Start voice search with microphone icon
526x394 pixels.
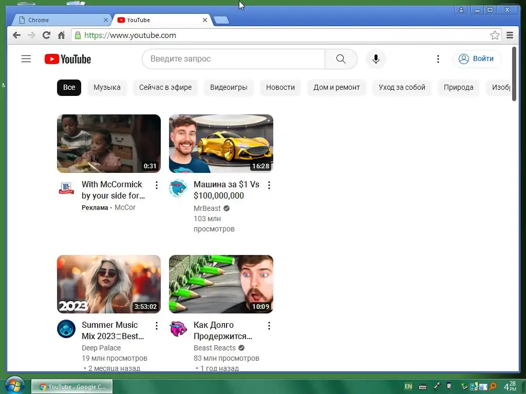click(x=375, y=59)
